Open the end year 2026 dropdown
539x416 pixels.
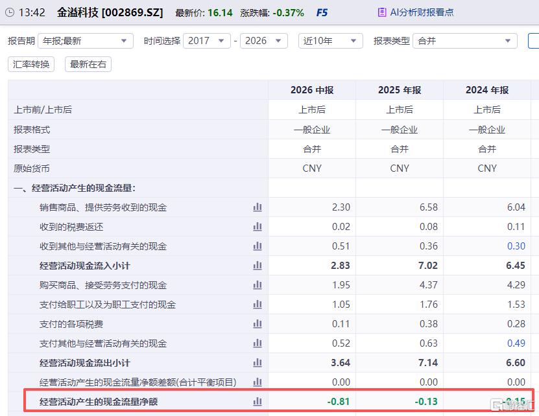[x=263, y=41]
